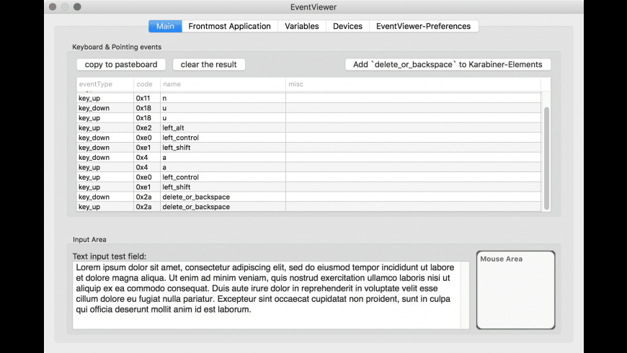627x353 pixels.
Task: Click the copy to pasteboard button
Action: 121,65
